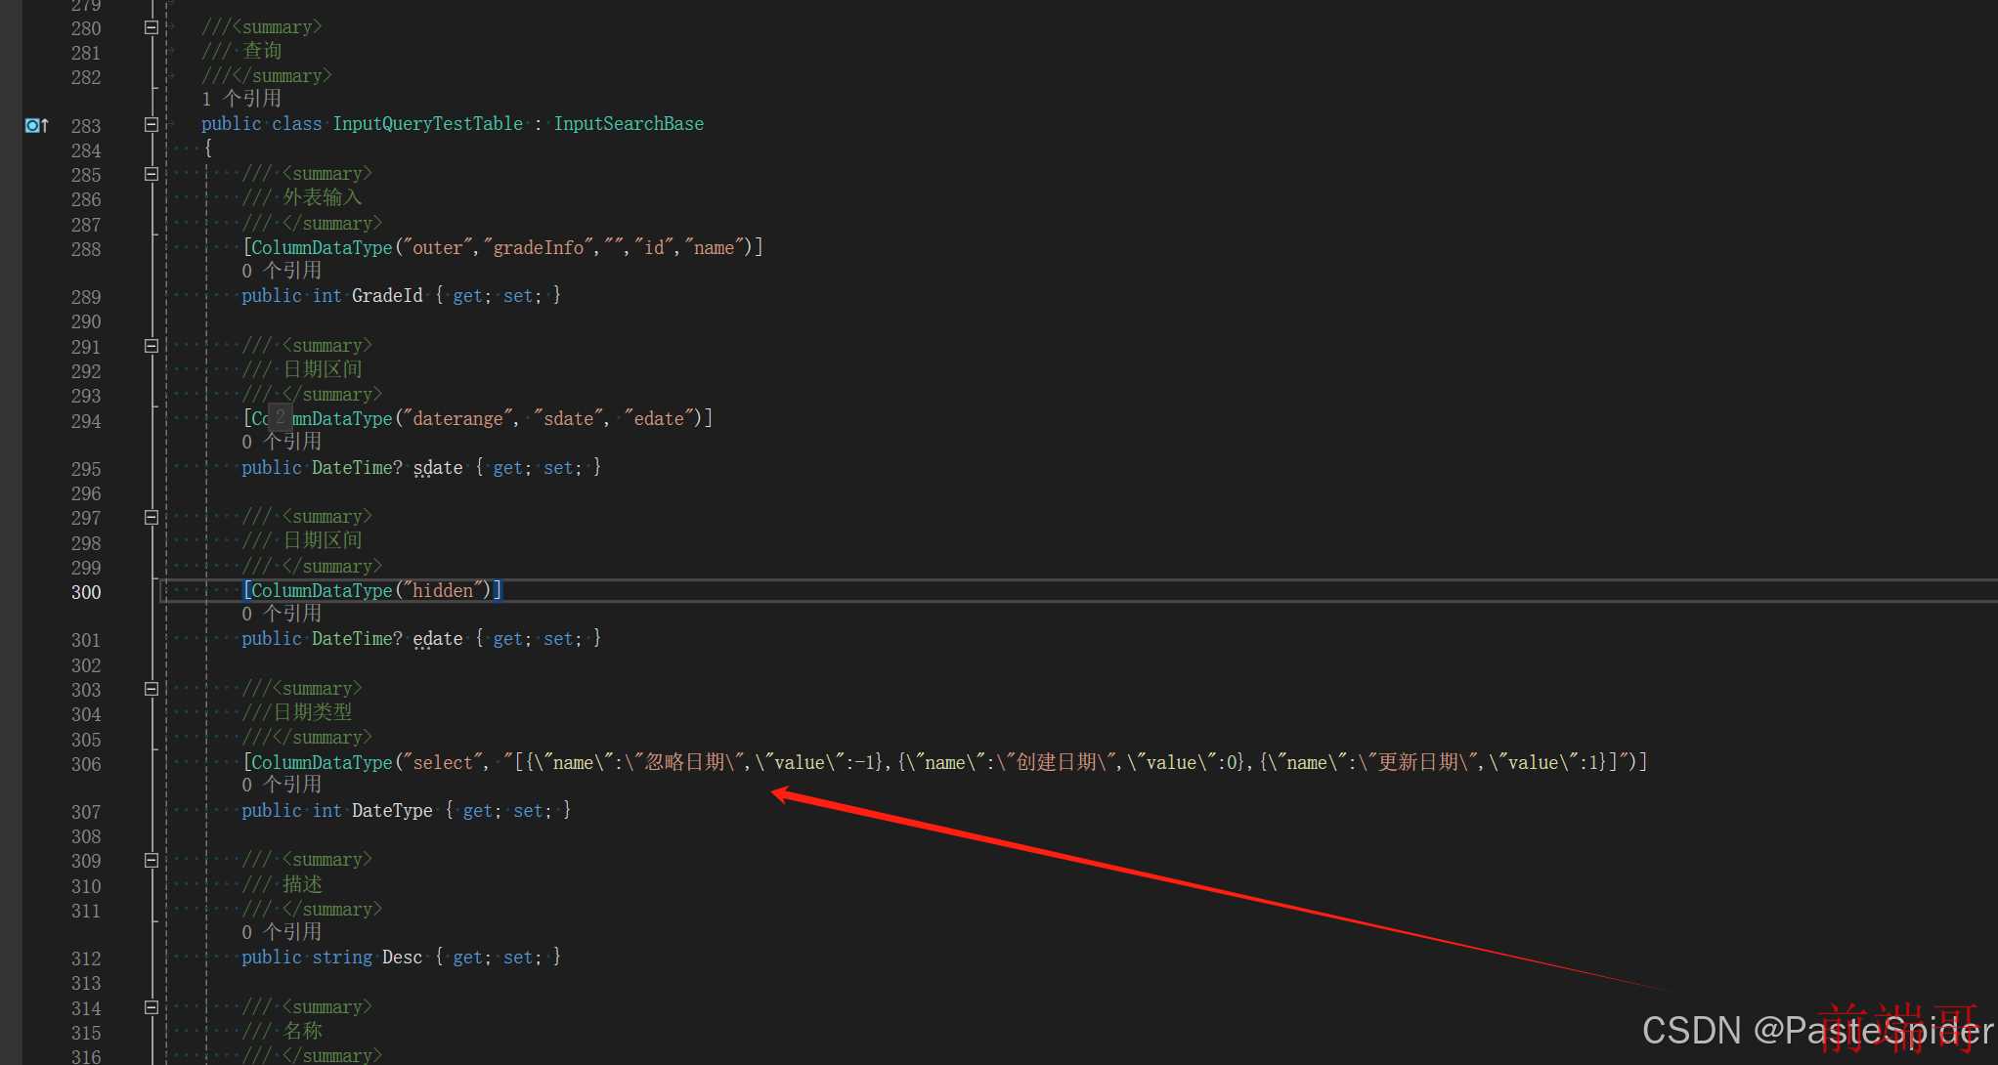Click the '更新日期' text in the select options
This screenshot has height=1065, width=1998.
pyautogui.click(x=1417, y=762)
